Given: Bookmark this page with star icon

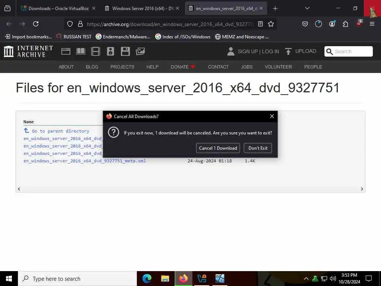Looking at the screenshot, I should tap(271, 24).
